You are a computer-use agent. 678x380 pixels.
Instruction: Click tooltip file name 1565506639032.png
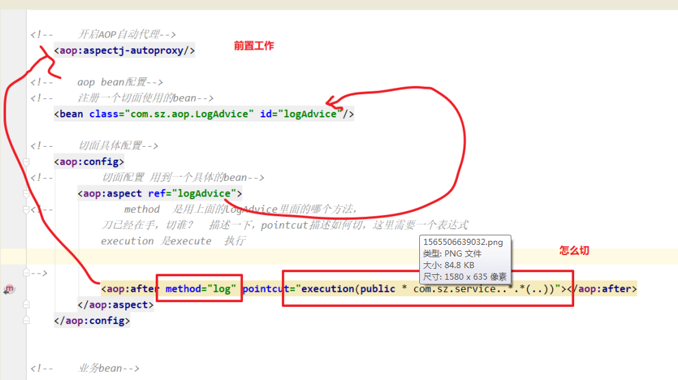pos(463,242)
